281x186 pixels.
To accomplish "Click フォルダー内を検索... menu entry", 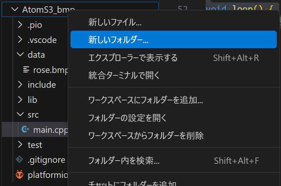I will click(124, 161).
